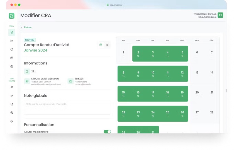
Task: Select calendar day 26
Action: coord(182,114)
